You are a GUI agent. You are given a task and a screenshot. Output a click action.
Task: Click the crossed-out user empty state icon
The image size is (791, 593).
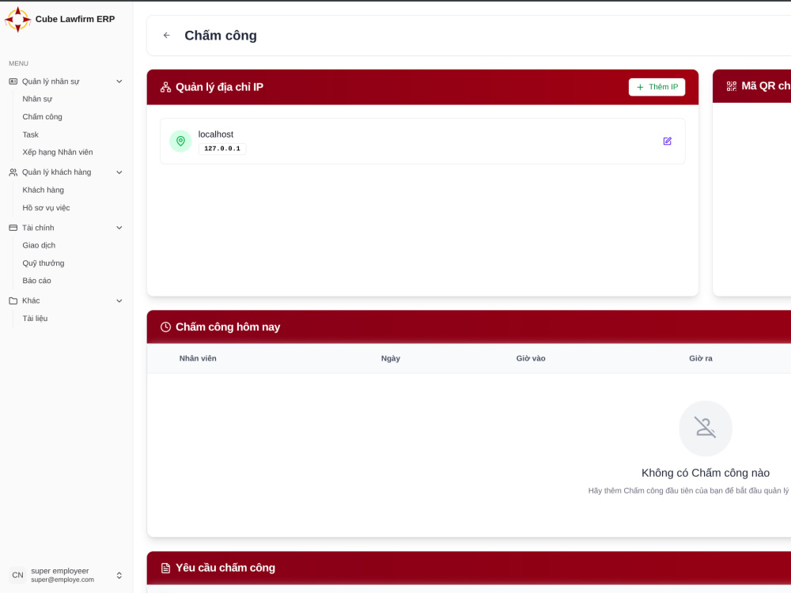pyautogui.click(x=706, y=428)
